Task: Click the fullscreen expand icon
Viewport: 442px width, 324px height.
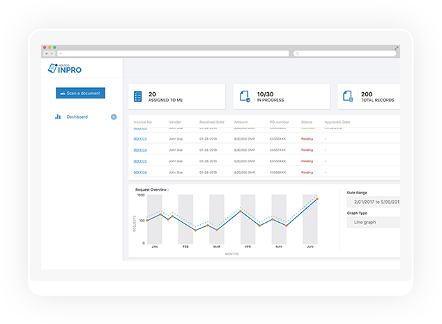Action: 396,48
